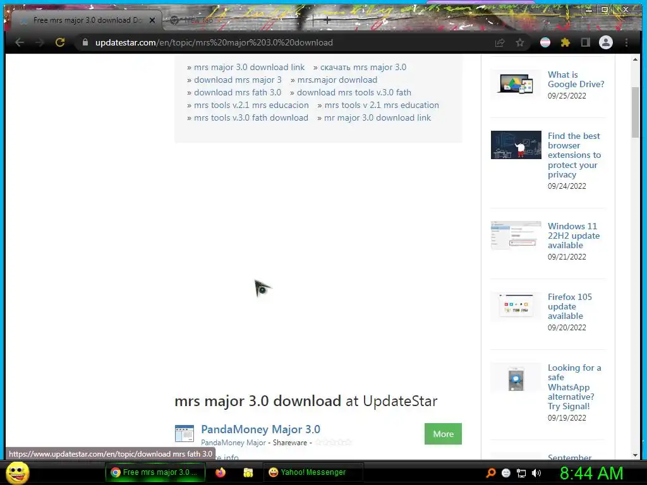Close the Free mrs major 3.0 tab
The height and width of the screenshot is (485, 647).
tap(152, 20)
